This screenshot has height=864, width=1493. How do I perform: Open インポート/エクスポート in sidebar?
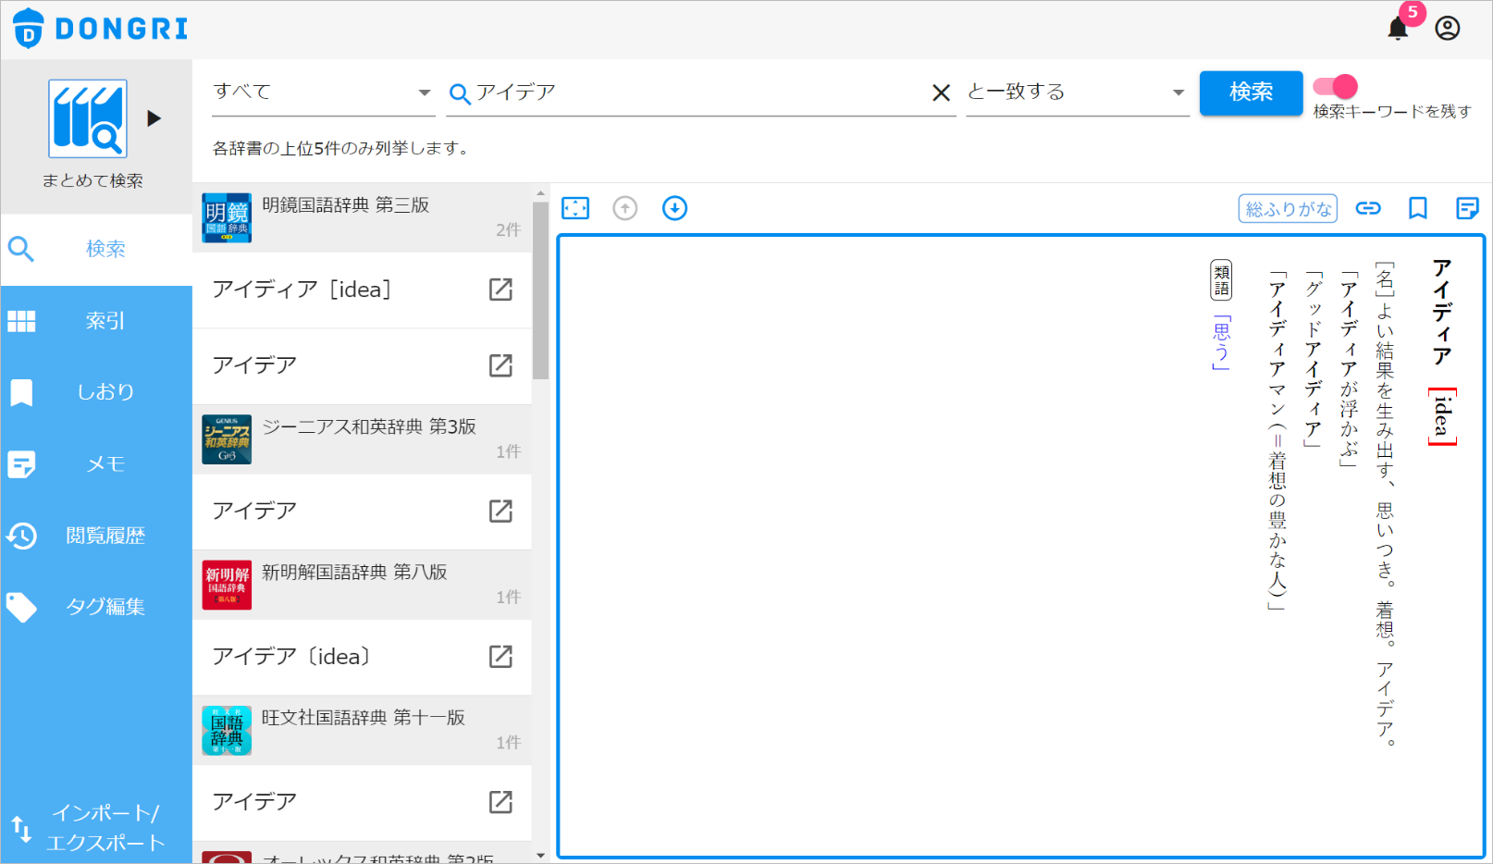point(96,828)
